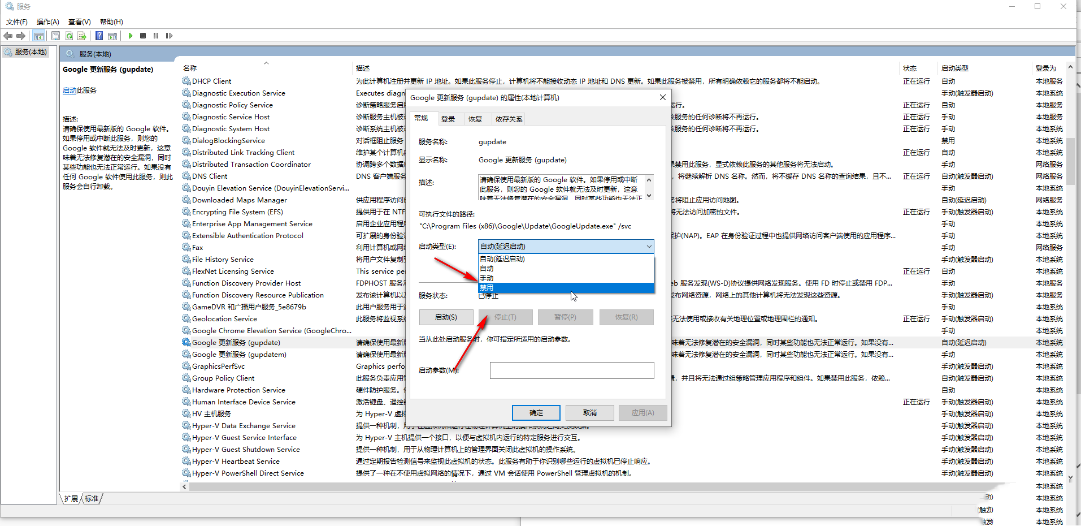Open the 查看(V) menu
The height and width of the screenshot is (526, 1081).
click(x=80, y=22)
